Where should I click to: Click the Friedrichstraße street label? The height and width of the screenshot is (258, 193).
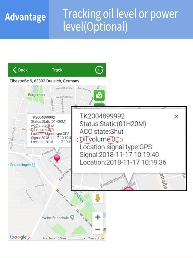[64, 88]
